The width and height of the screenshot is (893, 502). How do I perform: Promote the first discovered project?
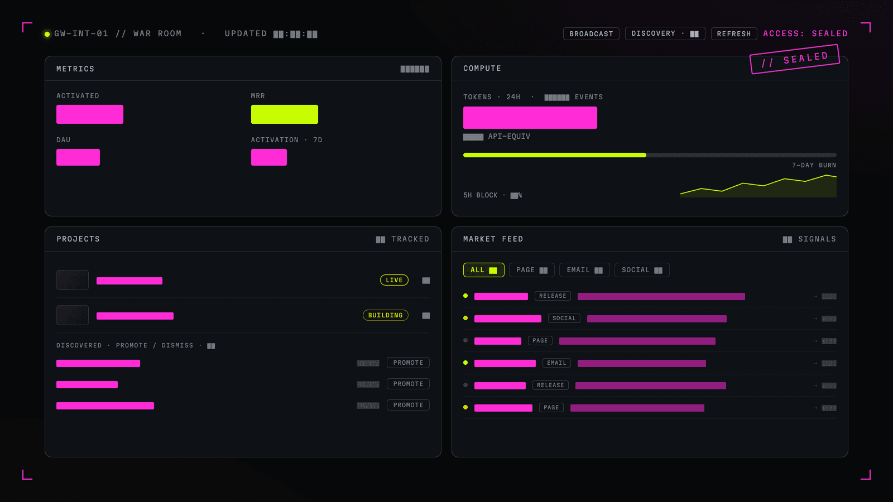coord(408,363)
